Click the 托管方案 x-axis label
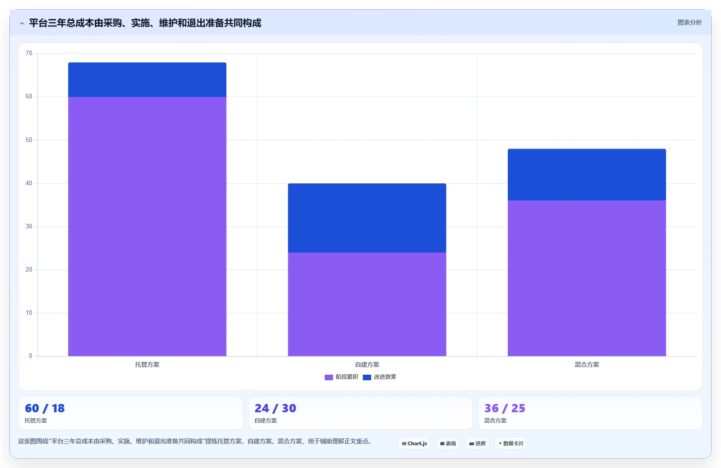Viewport: 721px width, 468px height. pyautogui.click(x=147, y=364)
